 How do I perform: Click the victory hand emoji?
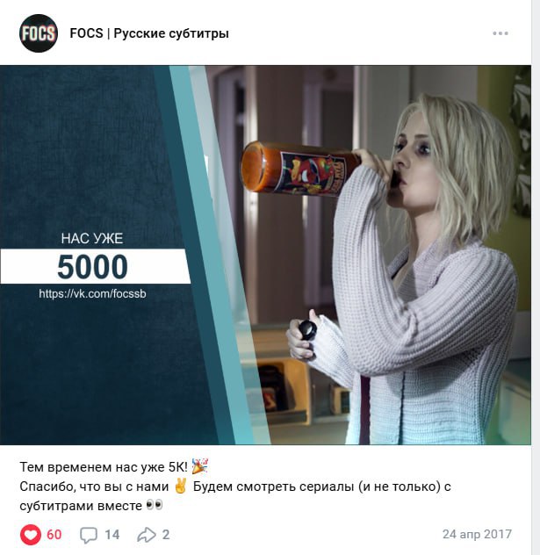point(181,486)
